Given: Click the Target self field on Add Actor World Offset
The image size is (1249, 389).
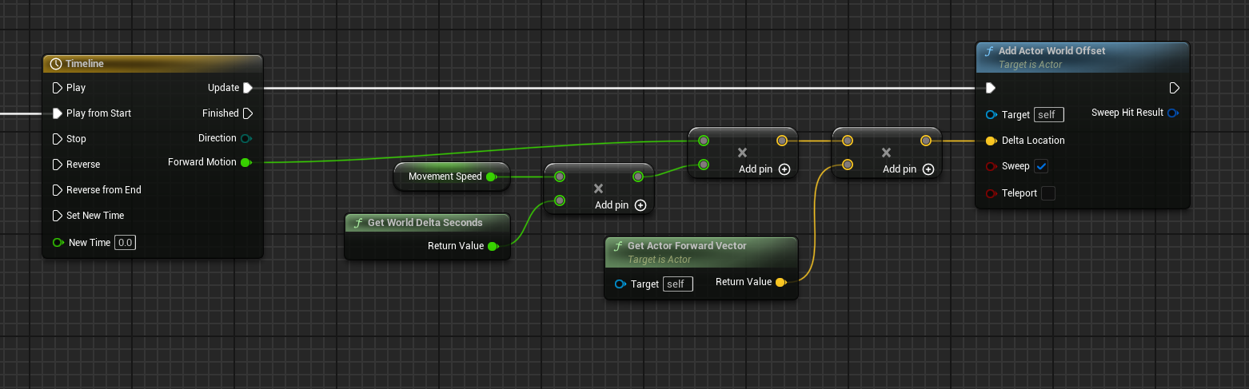Looking at the screenshot, I should pyautogui.click(x=1048, y=115).
